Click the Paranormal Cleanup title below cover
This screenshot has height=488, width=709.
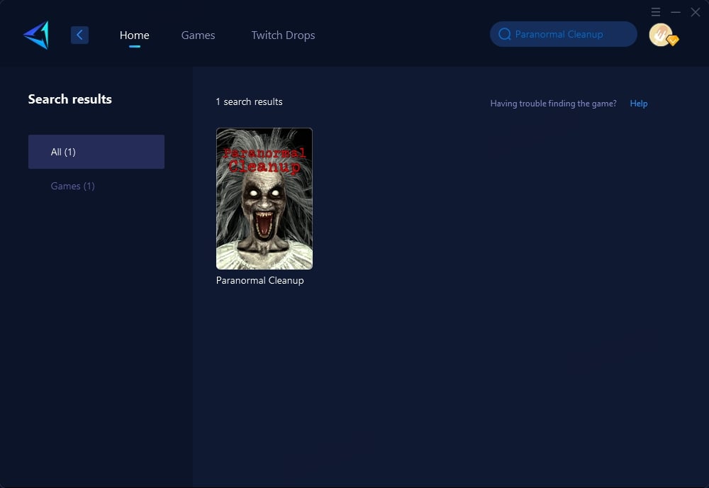(x=260, y=280)
